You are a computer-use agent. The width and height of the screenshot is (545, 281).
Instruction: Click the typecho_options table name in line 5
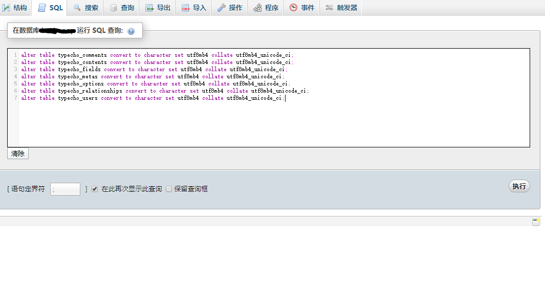click(x=81, y=83)
